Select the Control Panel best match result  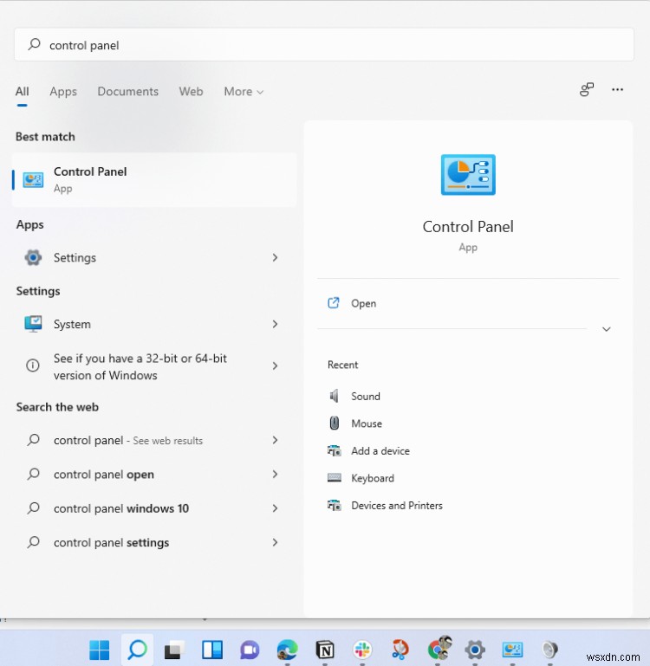tap(154, 179)
